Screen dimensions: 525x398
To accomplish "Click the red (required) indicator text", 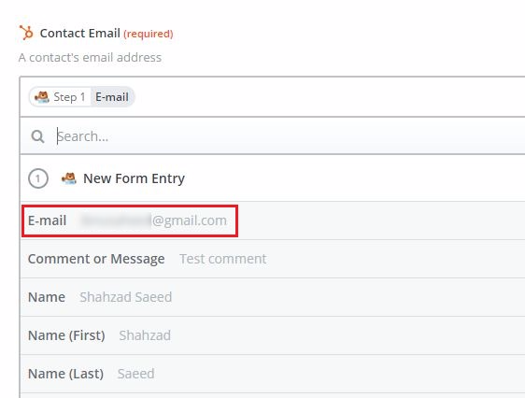I will point(149,34).
